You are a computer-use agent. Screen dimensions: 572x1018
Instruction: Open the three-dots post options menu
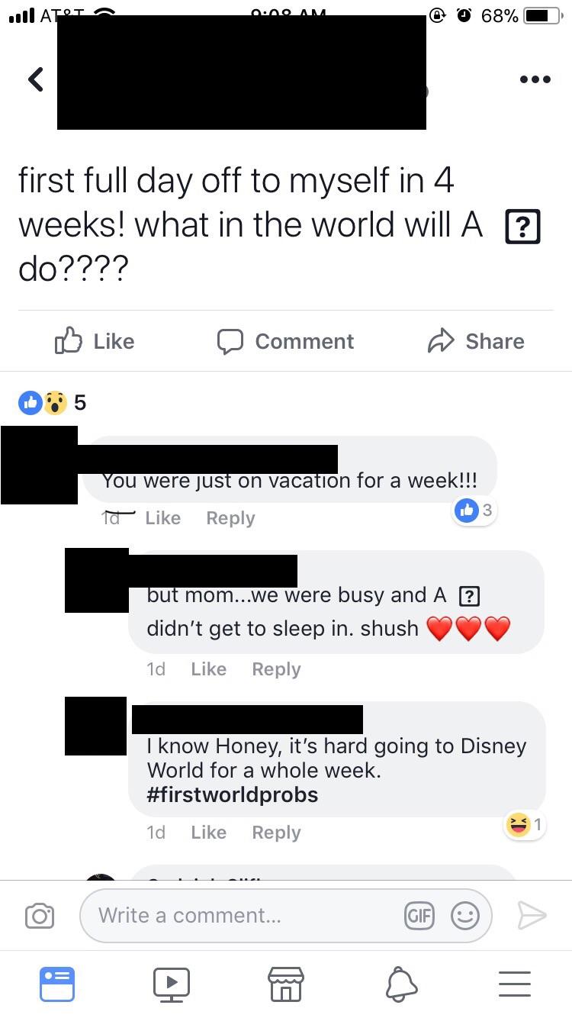(x=535, y=79)
